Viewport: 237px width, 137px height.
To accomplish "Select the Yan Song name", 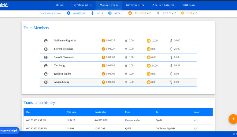I will pos(59,65).
